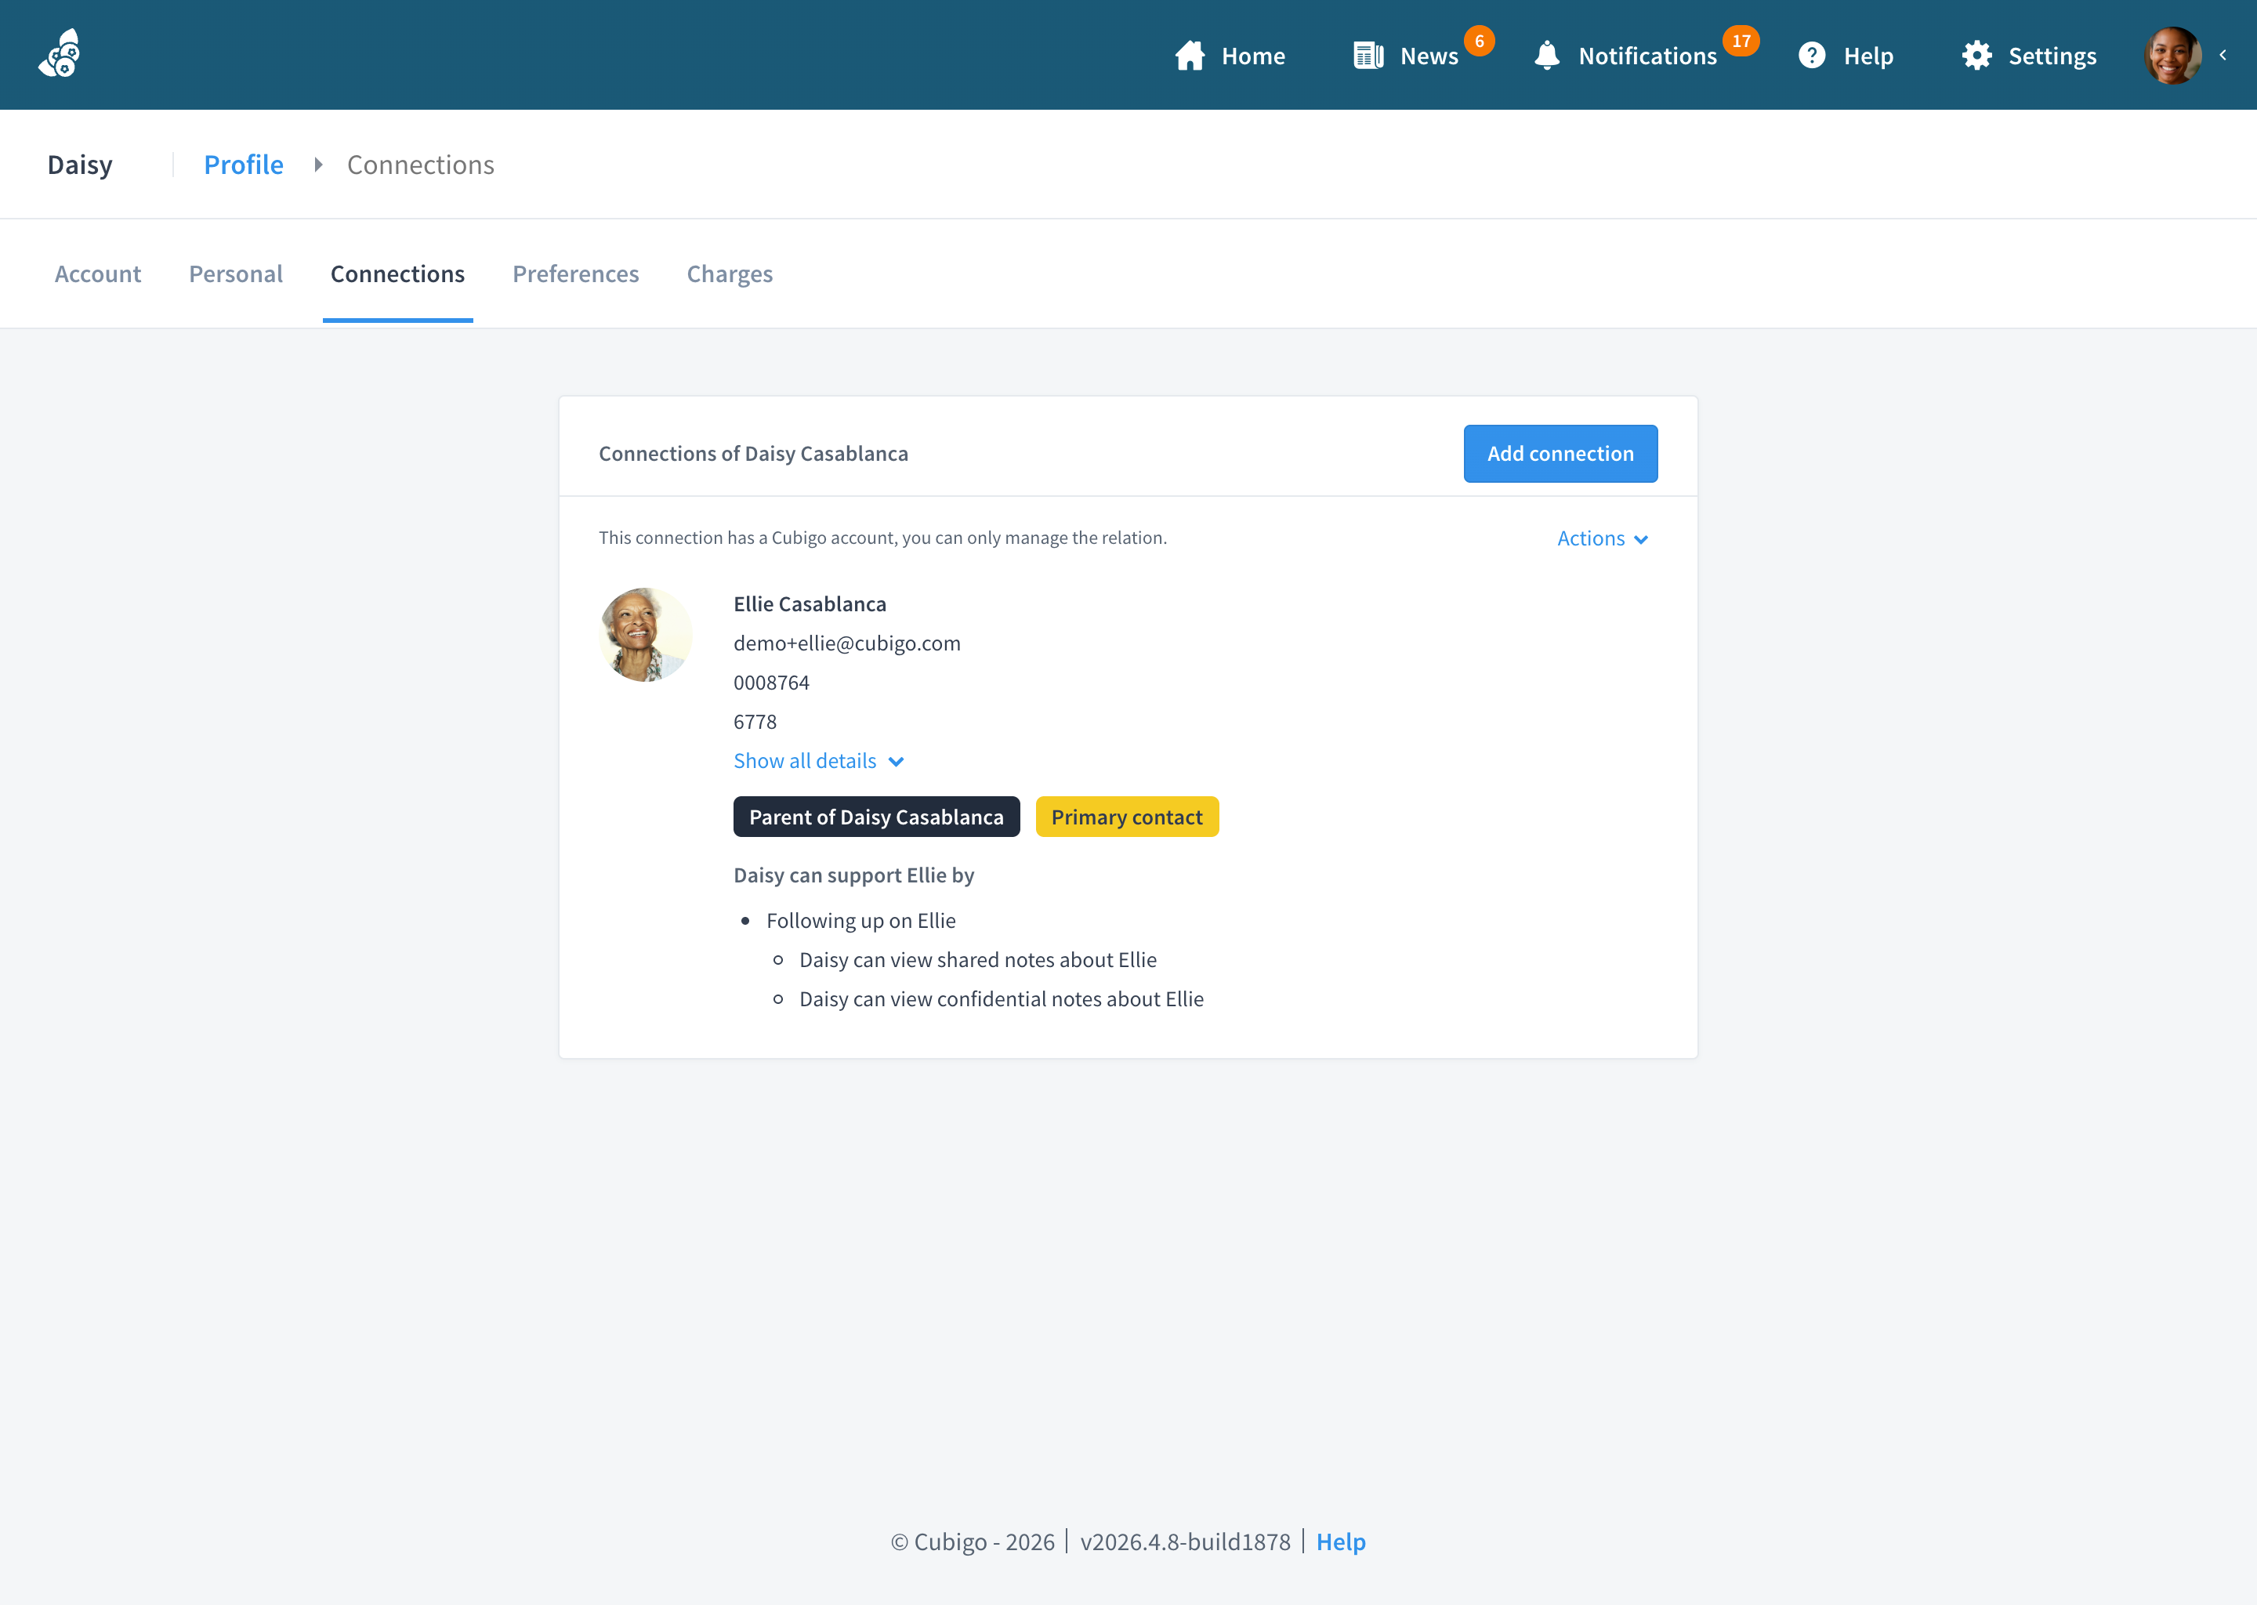
Task: Click the value 6778
Action: 755,723
